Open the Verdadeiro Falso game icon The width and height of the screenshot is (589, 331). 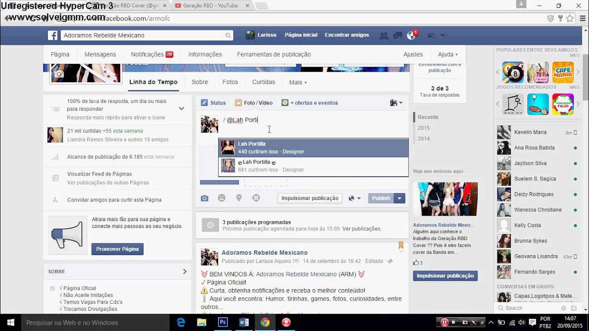(563, 104)
